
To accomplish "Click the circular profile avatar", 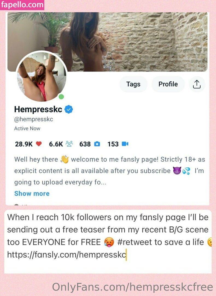I will [42, 76].
